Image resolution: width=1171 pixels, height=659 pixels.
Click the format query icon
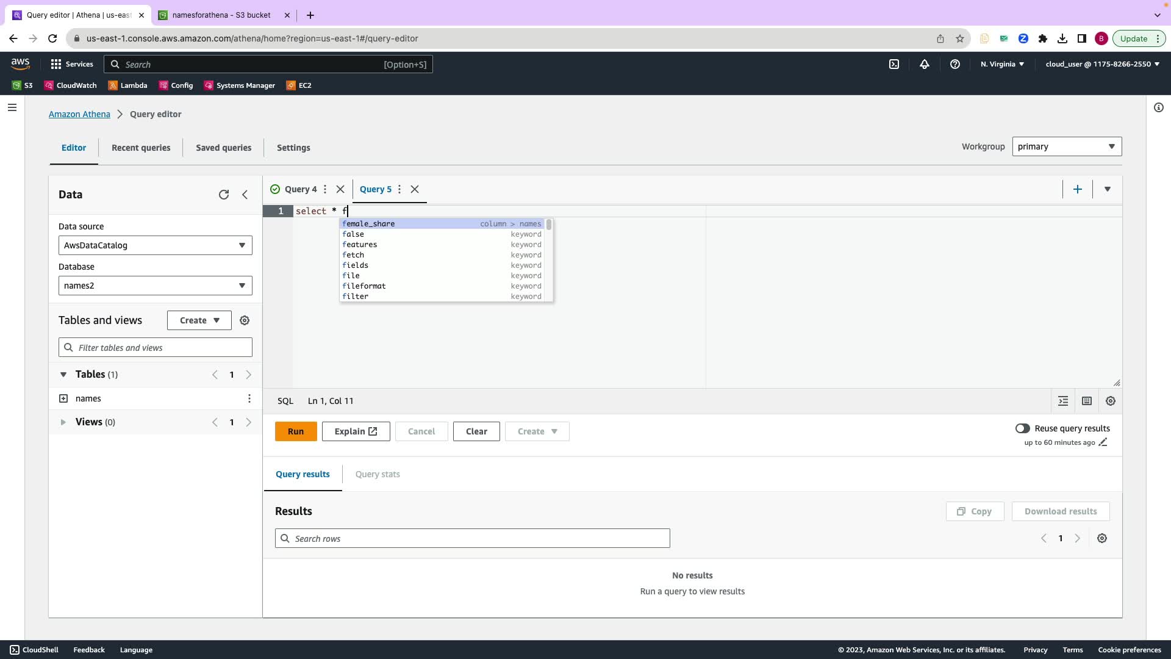(1063, 401)
